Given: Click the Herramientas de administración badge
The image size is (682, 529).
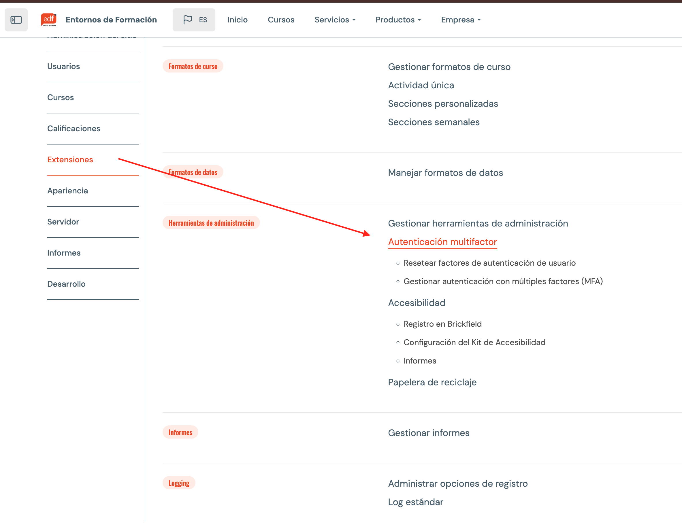Looking at the screenshot, I should tap(211, 222).
